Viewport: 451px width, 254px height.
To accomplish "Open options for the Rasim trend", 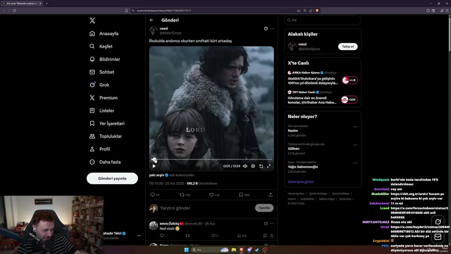I will (x=355, y=127).
